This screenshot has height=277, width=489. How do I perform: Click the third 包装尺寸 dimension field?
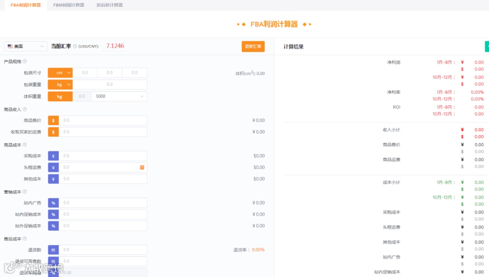[x=134, y=73]
